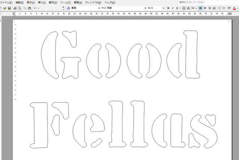Expand the toolbar options chevron
The width and height of the screenshot is (239, 160).
pyautogui.click(x=63, y=8)
